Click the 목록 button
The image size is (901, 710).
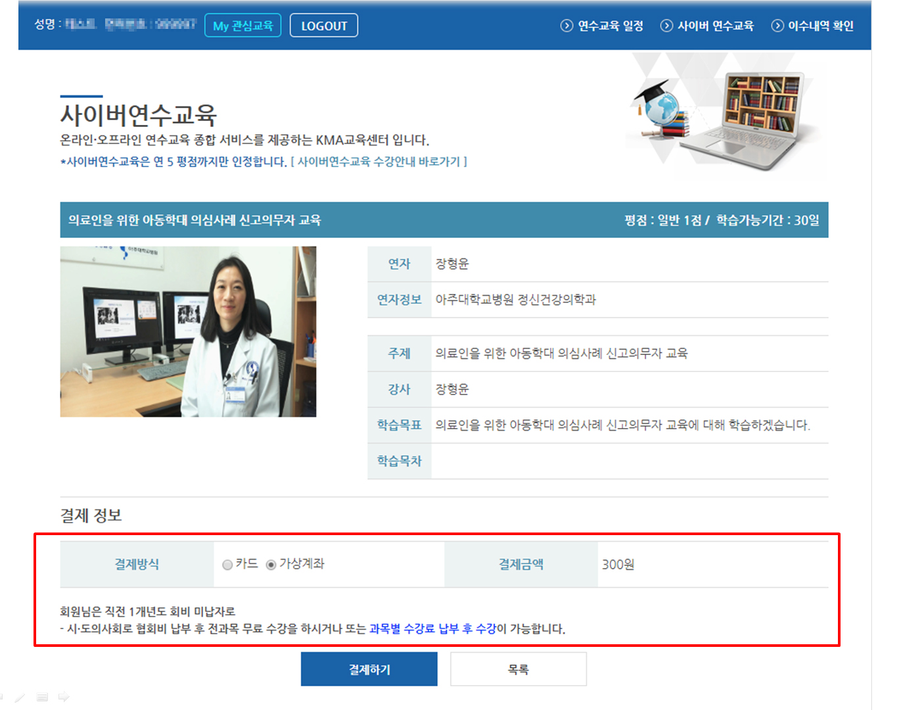coord(518,669)
